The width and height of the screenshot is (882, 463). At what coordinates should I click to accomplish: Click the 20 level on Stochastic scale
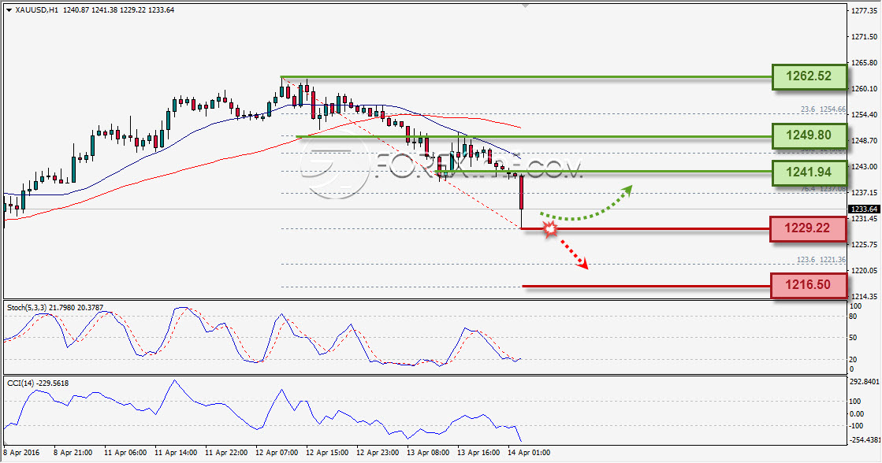[x=854, y=360]
